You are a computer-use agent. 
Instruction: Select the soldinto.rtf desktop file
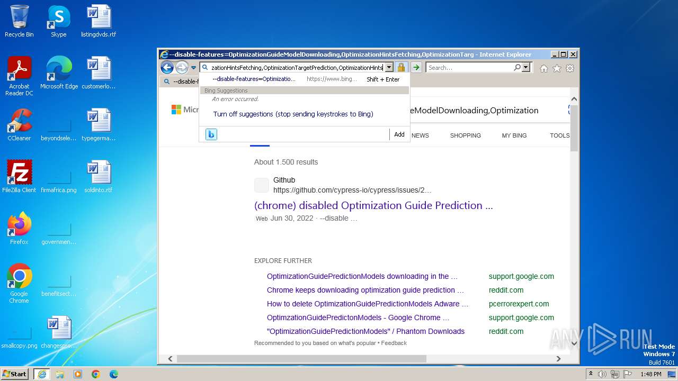coord(99,177)
